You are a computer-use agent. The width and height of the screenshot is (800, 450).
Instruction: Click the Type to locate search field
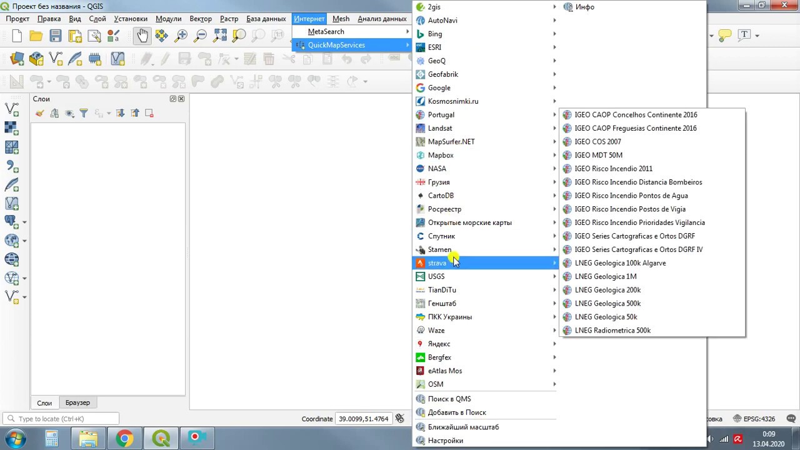61,419
